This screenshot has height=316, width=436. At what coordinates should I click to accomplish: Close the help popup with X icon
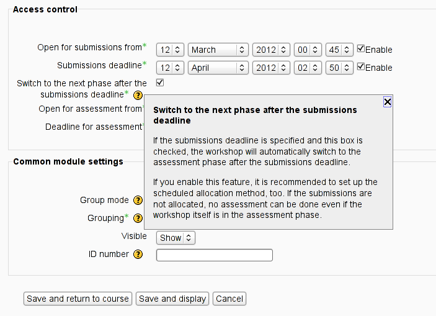(x=388, y=102)
